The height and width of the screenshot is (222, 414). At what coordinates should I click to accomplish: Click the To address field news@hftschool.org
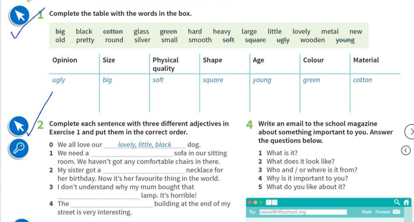303,212
